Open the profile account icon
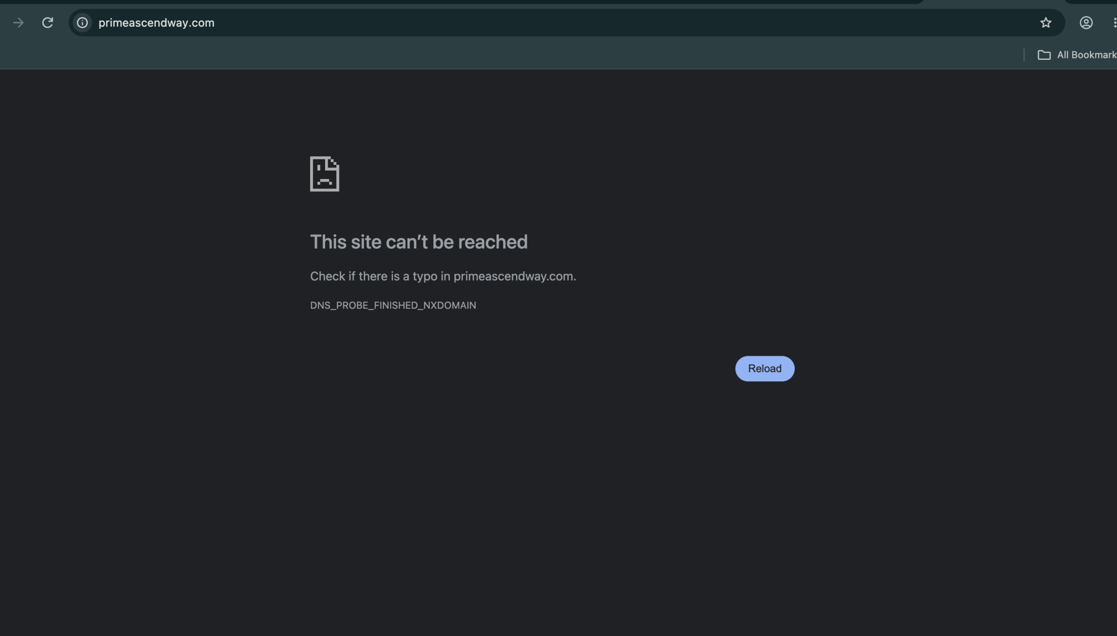Screen dimensions: 1117x636 point(1086,23)
